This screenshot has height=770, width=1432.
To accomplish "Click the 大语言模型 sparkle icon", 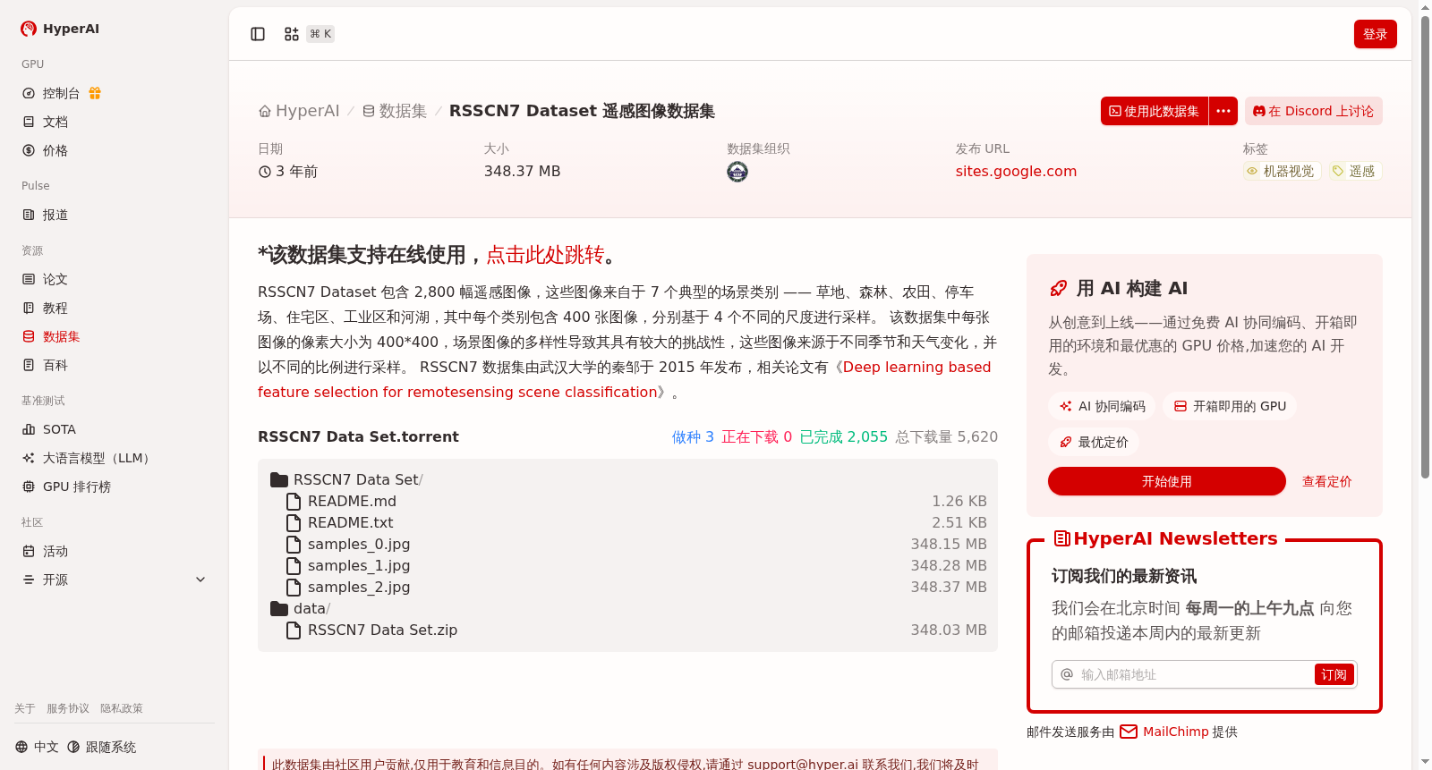I will tap(29, 458).
